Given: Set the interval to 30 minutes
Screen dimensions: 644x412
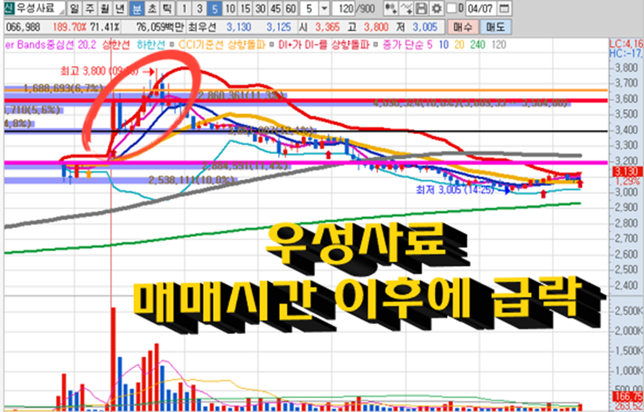Looking at the screenshot, I should point(260,8).
